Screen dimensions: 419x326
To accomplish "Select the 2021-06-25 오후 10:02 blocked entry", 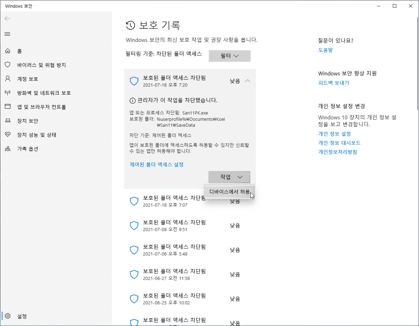I will (190, 299).
